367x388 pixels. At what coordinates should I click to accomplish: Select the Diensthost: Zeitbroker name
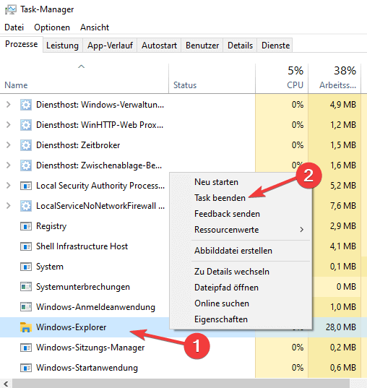(78, 145)
